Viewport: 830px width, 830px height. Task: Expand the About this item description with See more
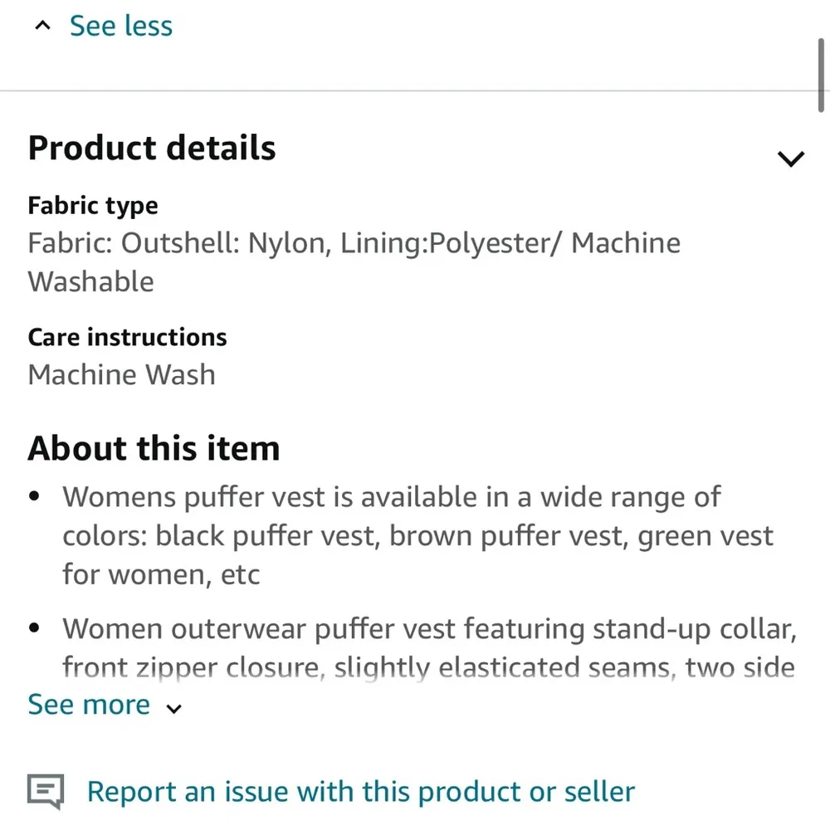tap(89, 704)
